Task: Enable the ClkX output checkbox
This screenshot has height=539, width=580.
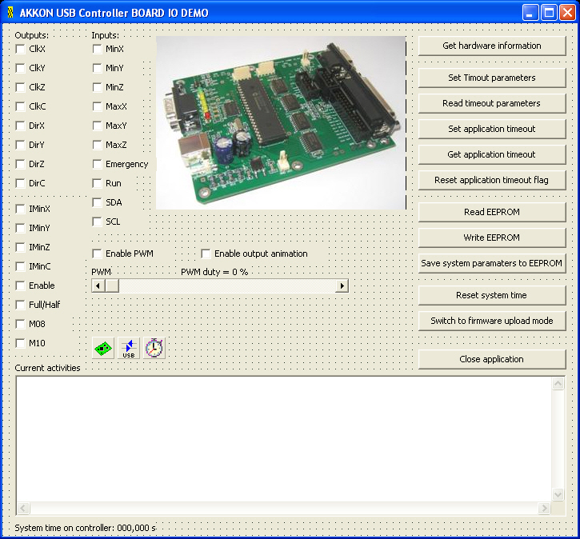Action: click(20, 49)
